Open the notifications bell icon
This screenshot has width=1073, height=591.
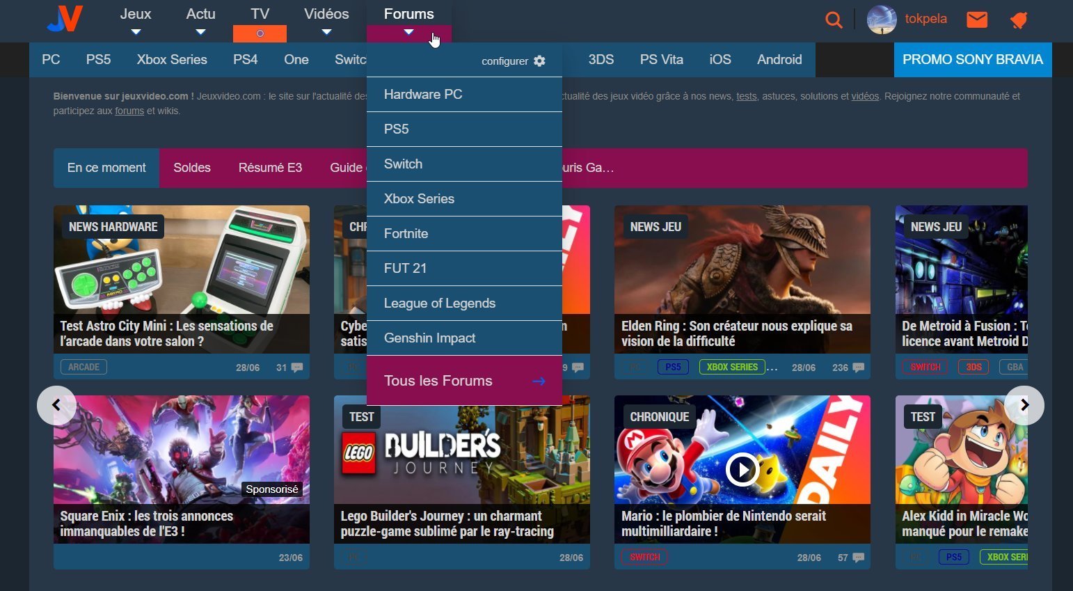(1019, 19)
